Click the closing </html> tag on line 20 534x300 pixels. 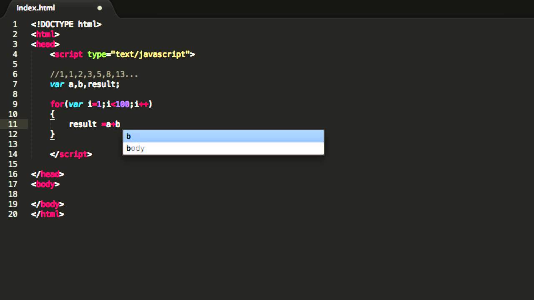pyautogui.click(x=48, y=214)
